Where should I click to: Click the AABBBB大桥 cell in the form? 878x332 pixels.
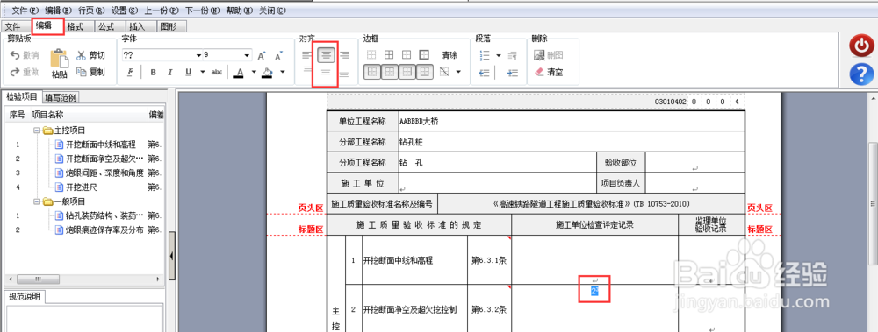[572, 121]
